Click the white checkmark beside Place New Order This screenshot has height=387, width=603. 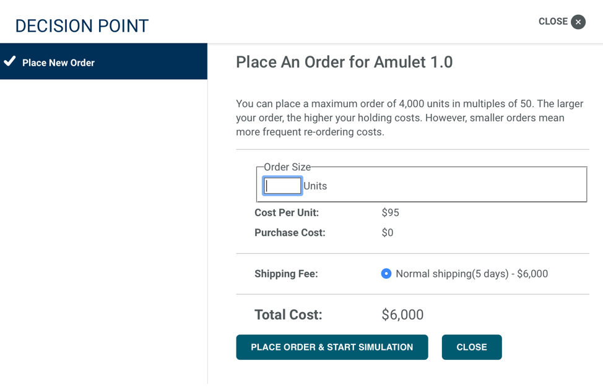click(9, 61)
